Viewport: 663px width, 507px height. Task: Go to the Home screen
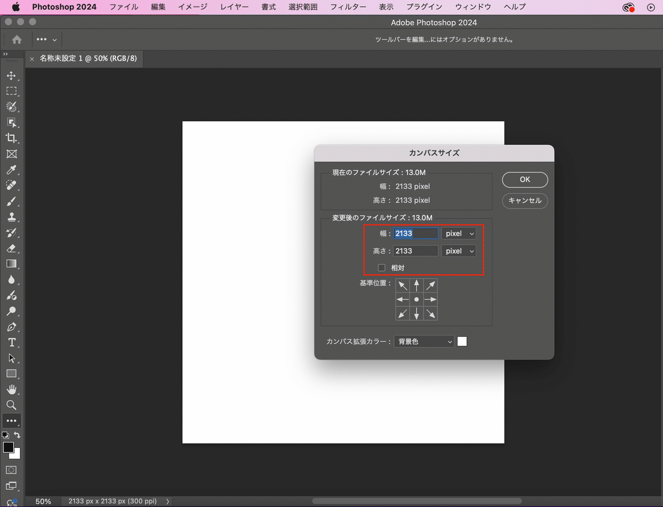(x=17, y=39)
